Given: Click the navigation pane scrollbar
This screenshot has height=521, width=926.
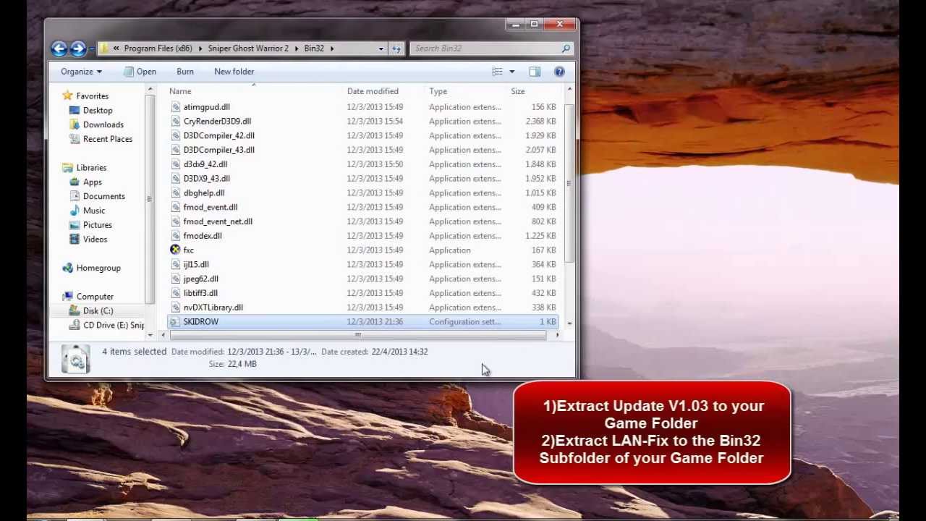Looking at the screenshot, I should coord(150,199).
